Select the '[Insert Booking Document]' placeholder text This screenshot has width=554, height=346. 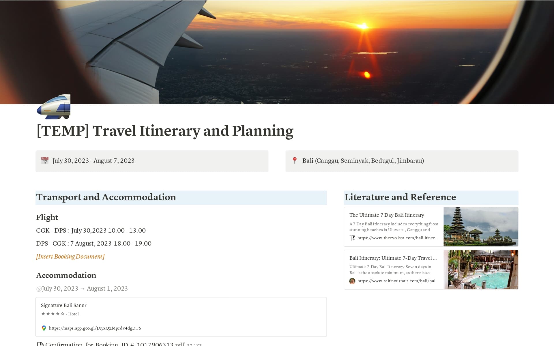pyautogui.click(x=70, y=256)
